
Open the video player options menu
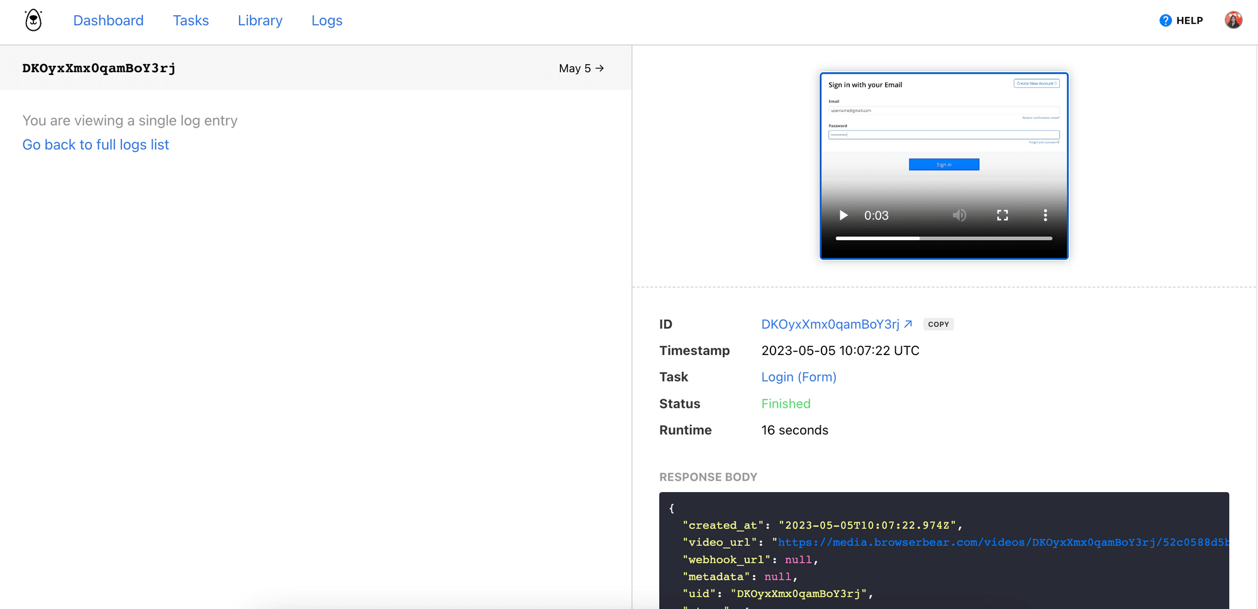(1045, 215)
